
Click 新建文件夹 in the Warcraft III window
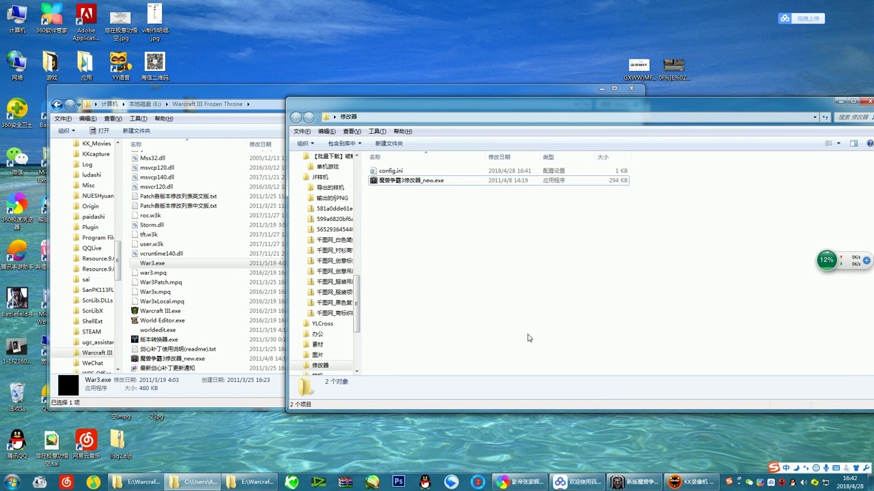point(137,131)
